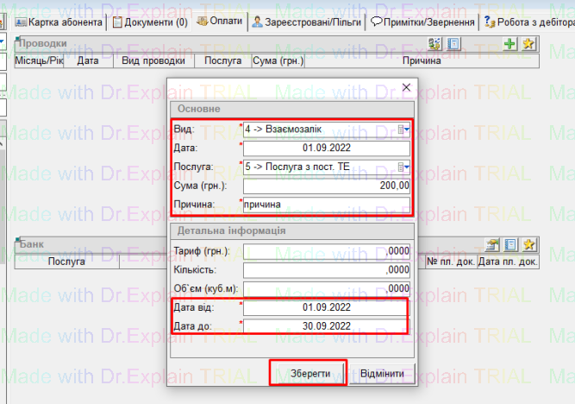The width and height of the screenshot is (575, 404).
Task: Click the green plus add entry icon
Action: 510,44
